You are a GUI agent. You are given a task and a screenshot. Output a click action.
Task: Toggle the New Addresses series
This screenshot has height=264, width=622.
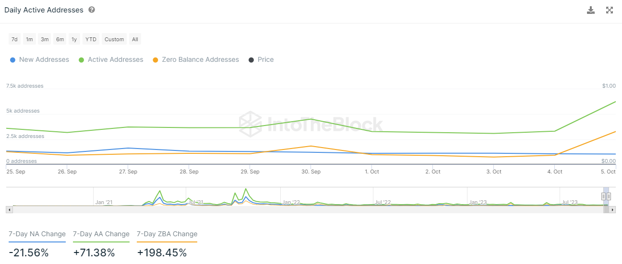tap(39, 60)
